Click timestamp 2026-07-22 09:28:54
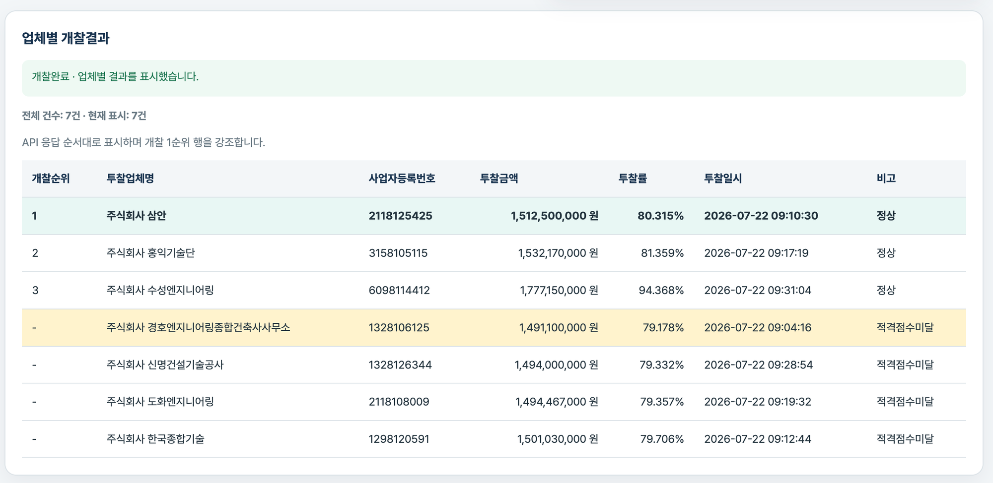 759,365
